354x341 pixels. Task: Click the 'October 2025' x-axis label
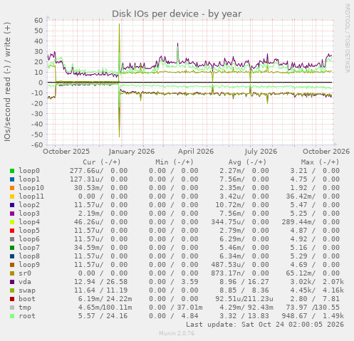pos(66,152)
